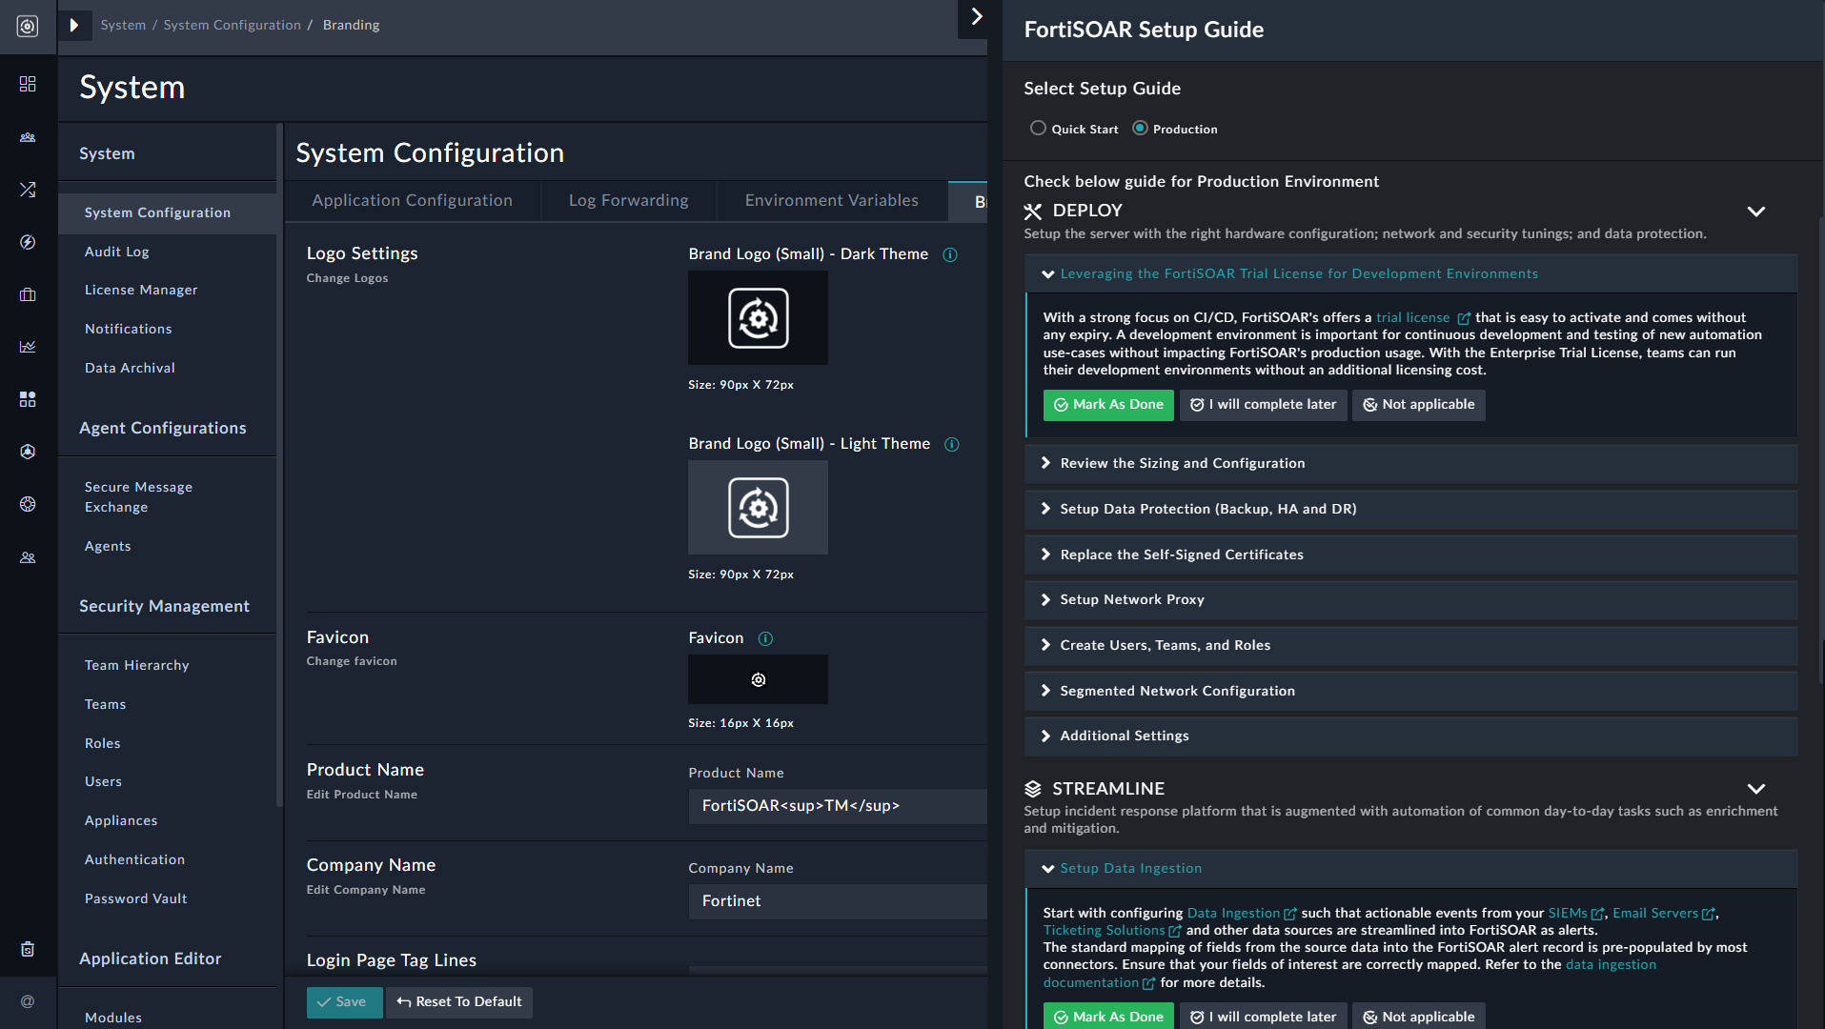
Task: Select the Queue Management people icon
Action: coord(28,137)
